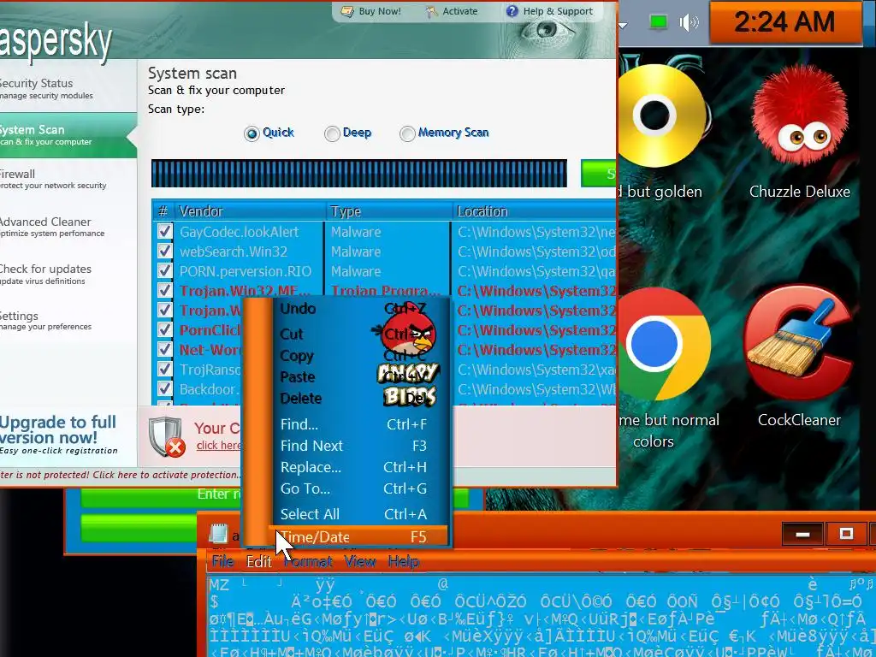This screenshot has width=876, height=657.
Task: Choose Find Next in the context menu
Action: 358,445
